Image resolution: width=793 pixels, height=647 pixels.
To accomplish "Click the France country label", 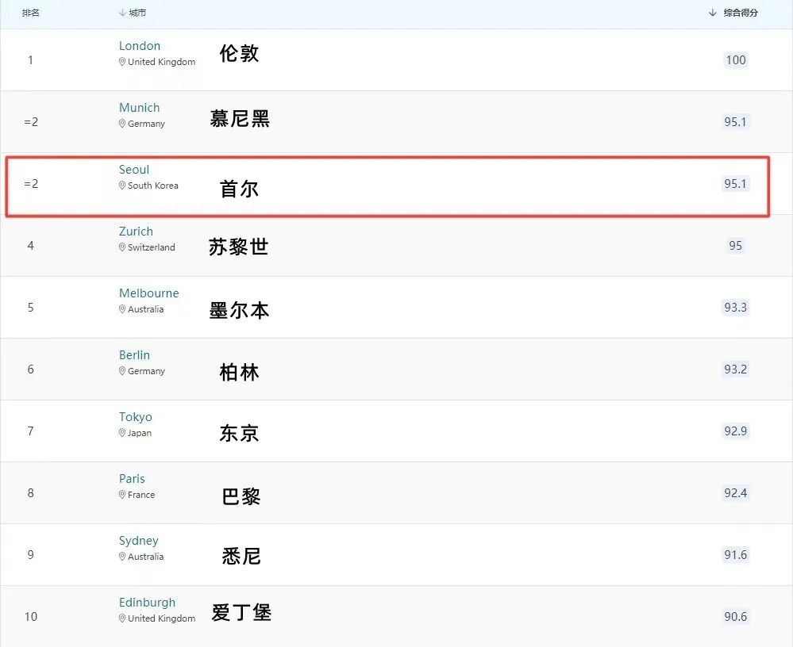I will 141,495.
